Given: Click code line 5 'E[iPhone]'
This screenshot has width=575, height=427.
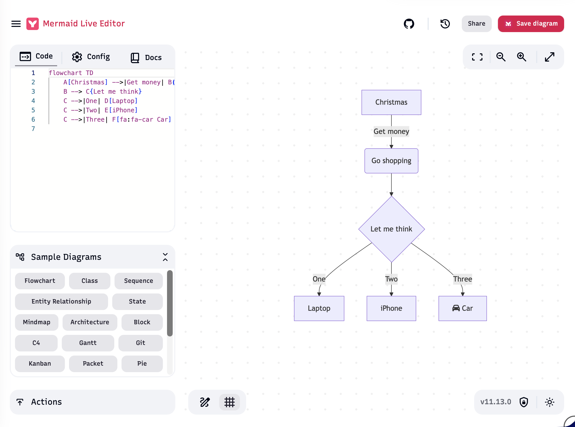Looking at the screenshot, I should tap(121, 110).
